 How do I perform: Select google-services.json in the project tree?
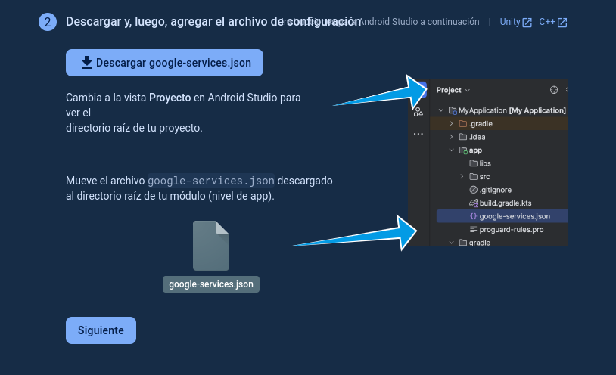click(514, 216)
